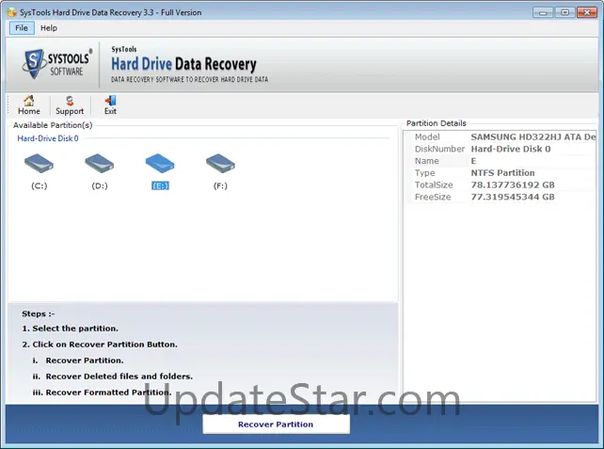
Task: Open the Support toolbar icon
Action: tap(70, 105)
